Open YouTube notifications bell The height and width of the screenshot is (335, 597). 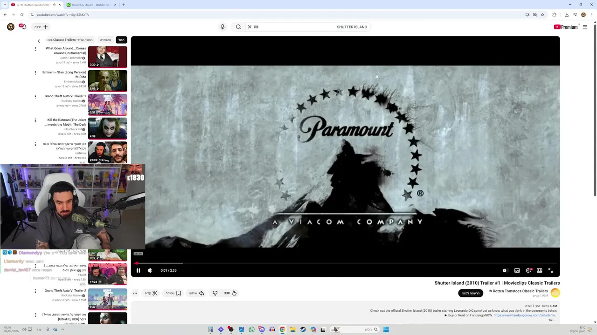tap(22, 27)
